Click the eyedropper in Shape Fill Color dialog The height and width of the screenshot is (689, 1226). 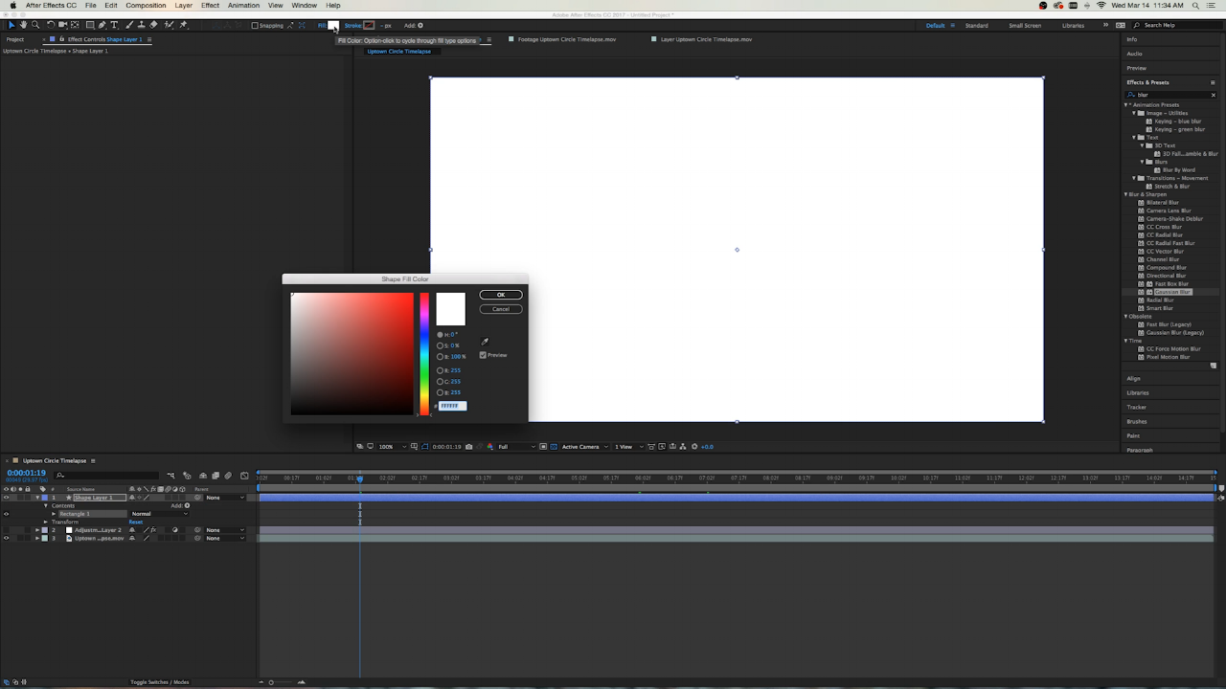[x=484, y=342]
